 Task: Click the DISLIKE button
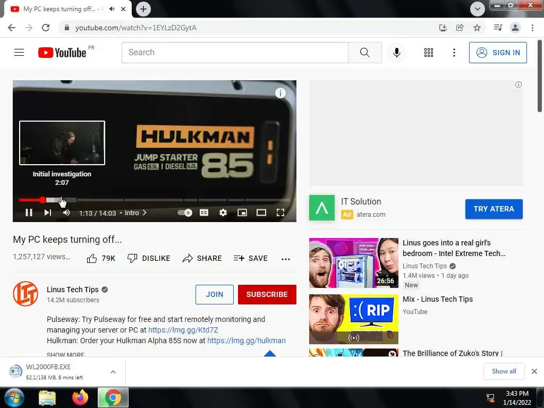click(149, 259)
